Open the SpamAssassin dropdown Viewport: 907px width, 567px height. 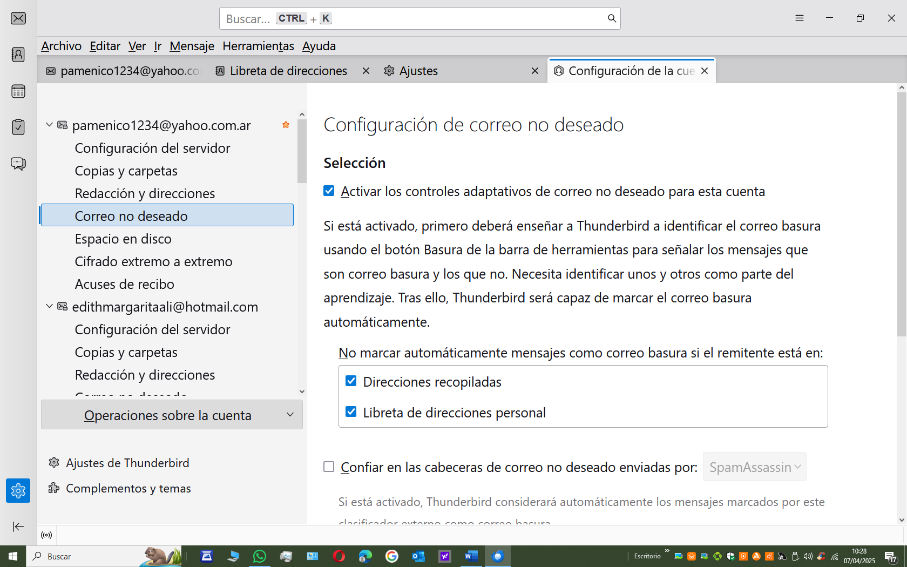pos(755,467)
